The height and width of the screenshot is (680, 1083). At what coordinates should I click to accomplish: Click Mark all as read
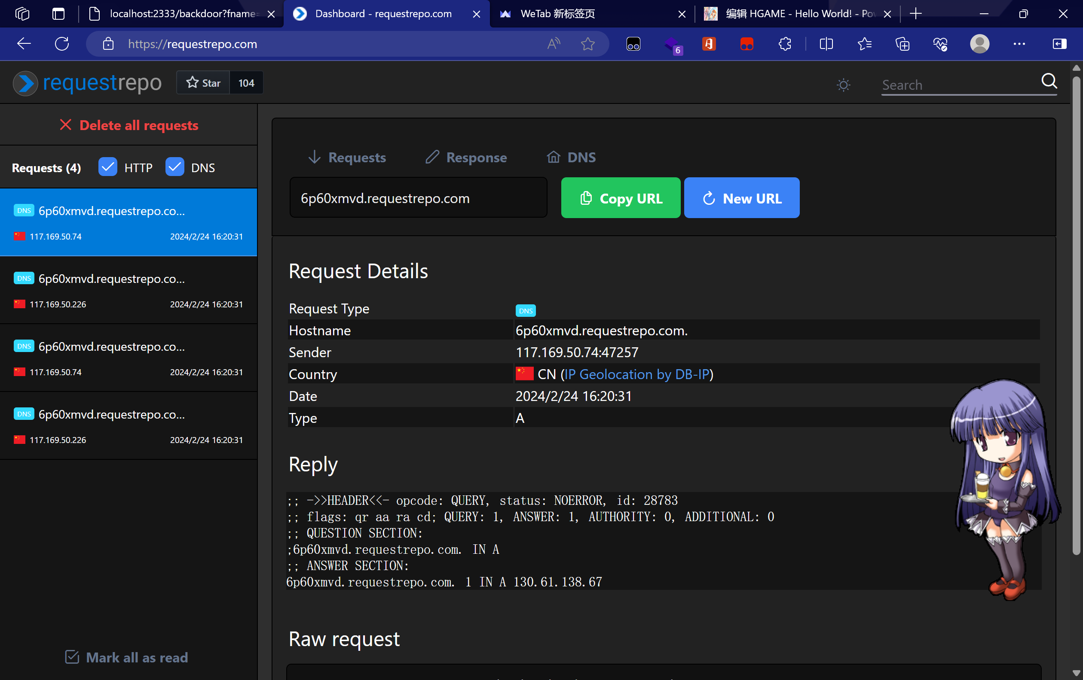126,657
